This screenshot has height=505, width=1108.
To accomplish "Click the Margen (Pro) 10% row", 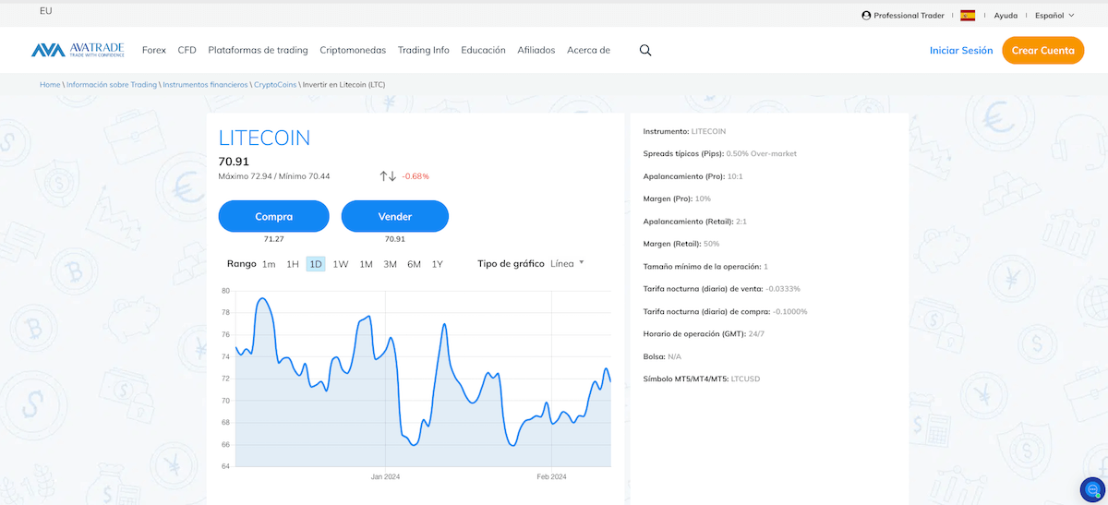I will 678,198.
